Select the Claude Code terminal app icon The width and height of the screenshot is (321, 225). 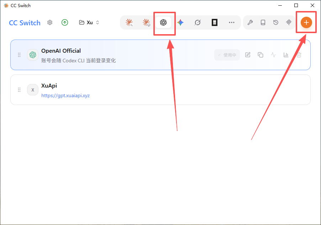coord(130,22)
